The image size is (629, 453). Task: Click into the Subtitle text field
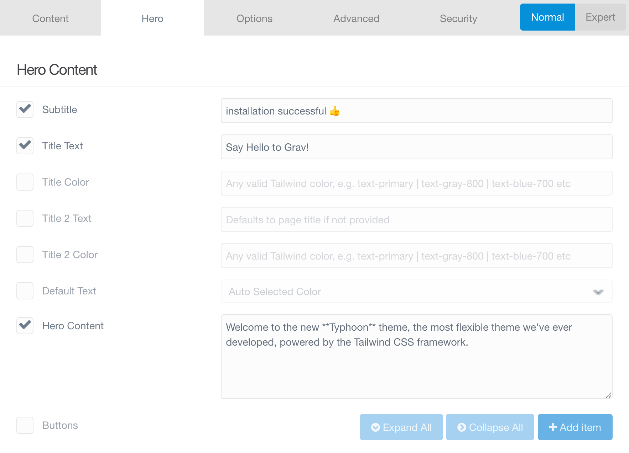pyautogui.click(x=416, y=111)
